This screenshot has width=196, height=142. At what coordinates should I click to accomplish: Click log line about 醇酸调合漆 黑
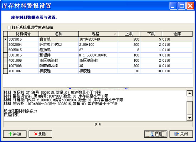pos(56,96)
